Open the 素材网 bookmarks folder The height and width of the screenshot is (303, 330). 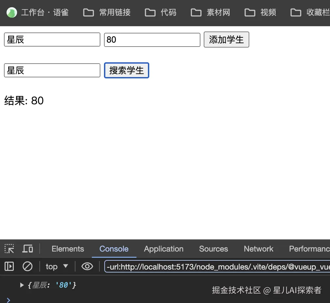pos(210,12)
